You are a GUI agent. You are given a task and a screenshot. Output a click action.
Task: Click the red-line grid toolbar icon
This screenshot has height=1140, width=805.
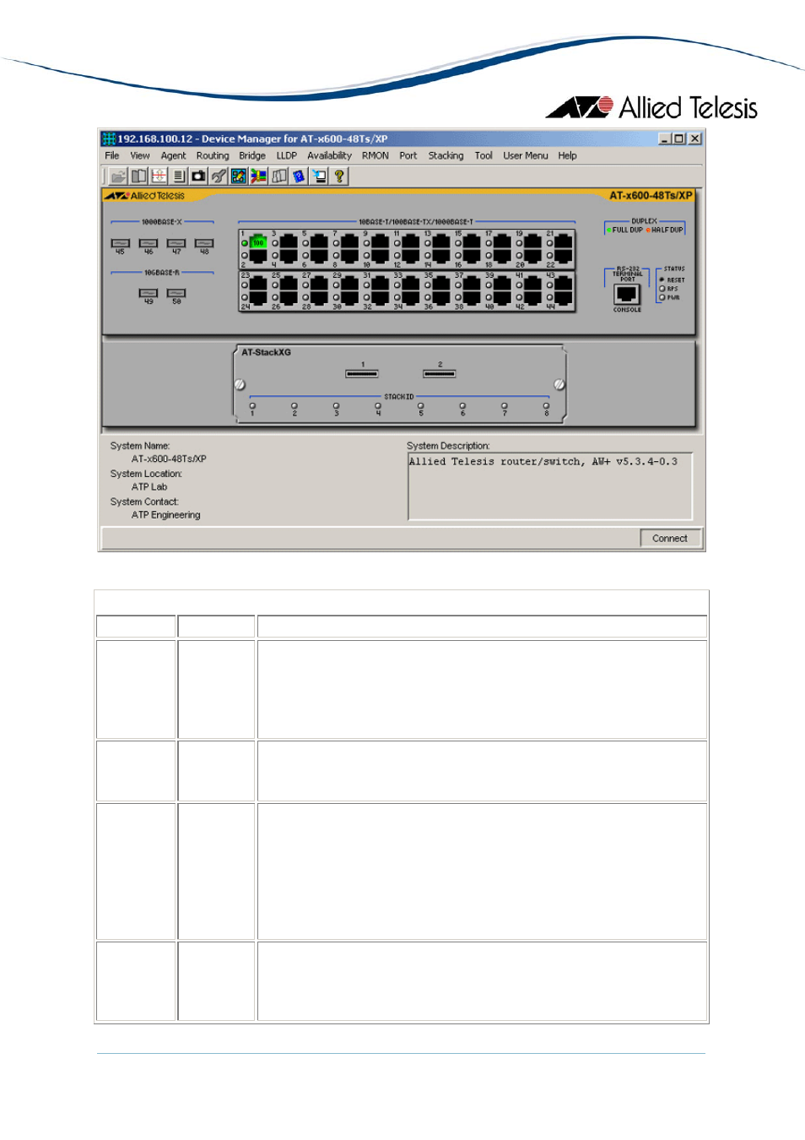[x=159, y=176]
